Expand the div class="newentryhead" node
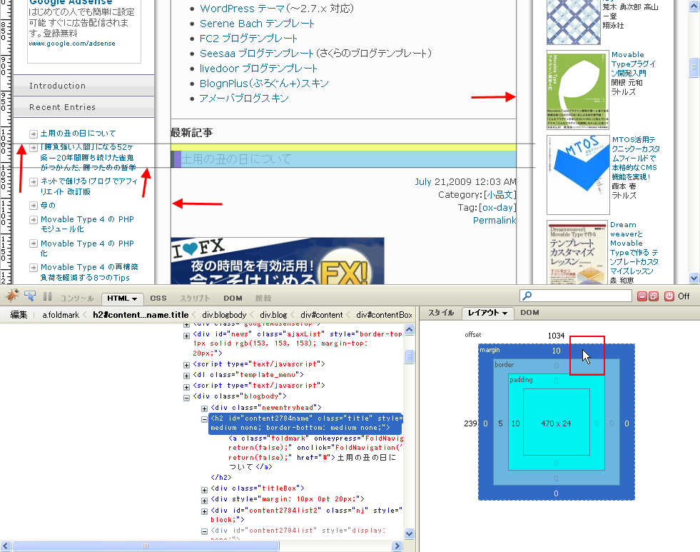Viewport: 700px width, 552px height. 204,408
